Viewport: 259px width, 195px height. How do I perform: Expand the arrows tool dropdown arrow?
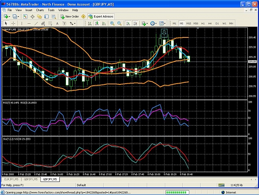click(75, 24)
